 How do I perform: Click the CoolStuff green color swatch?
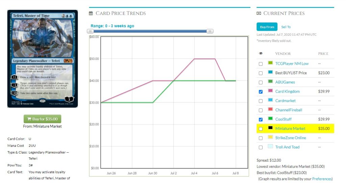[270, 118]
